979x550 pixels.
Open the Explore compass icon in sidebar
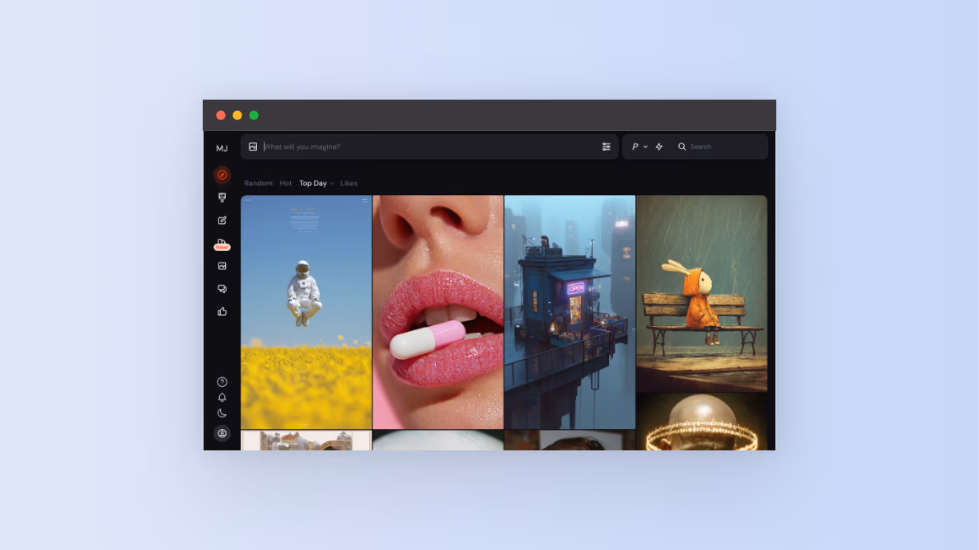(x=222, y=175)
